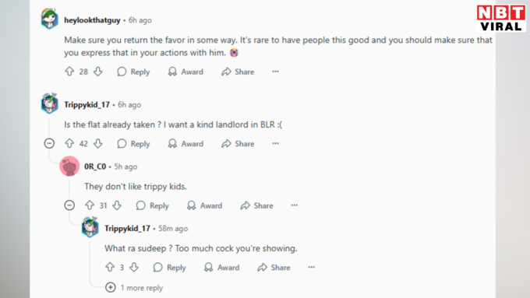Open Trippykid_17 username on the 58m ago reply
The width and height of the screenshot is (530, 298).
127,229
